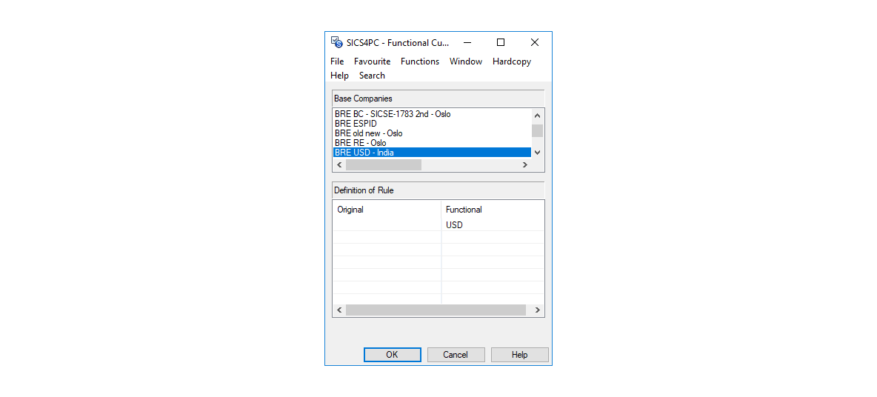Screen dimensions: 877x397
Task: Click the Help button at bottom
Action: (519, 355)
